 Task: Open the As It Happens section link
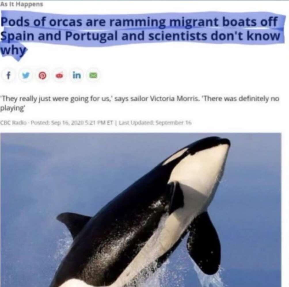(x=22, y=4)
